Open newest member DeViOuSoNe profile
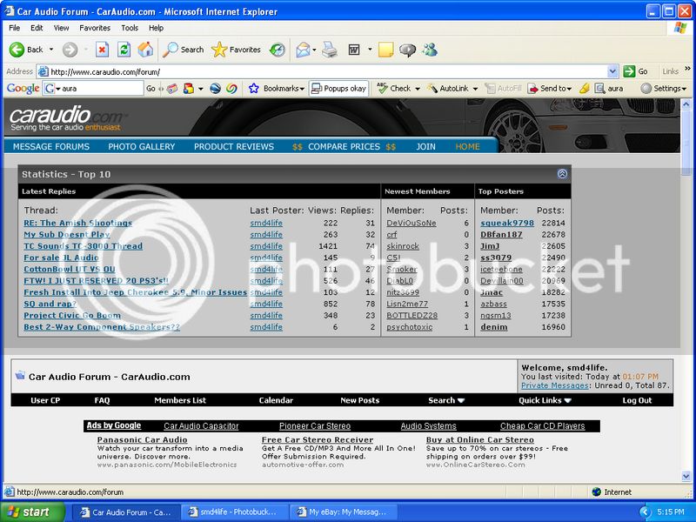696x522 pixels. [411, 223]
